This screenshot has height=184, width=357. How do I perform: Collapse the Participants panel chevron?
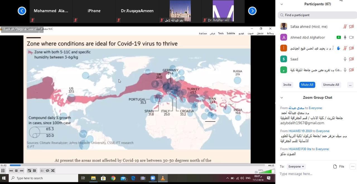(x=281, y=4)
